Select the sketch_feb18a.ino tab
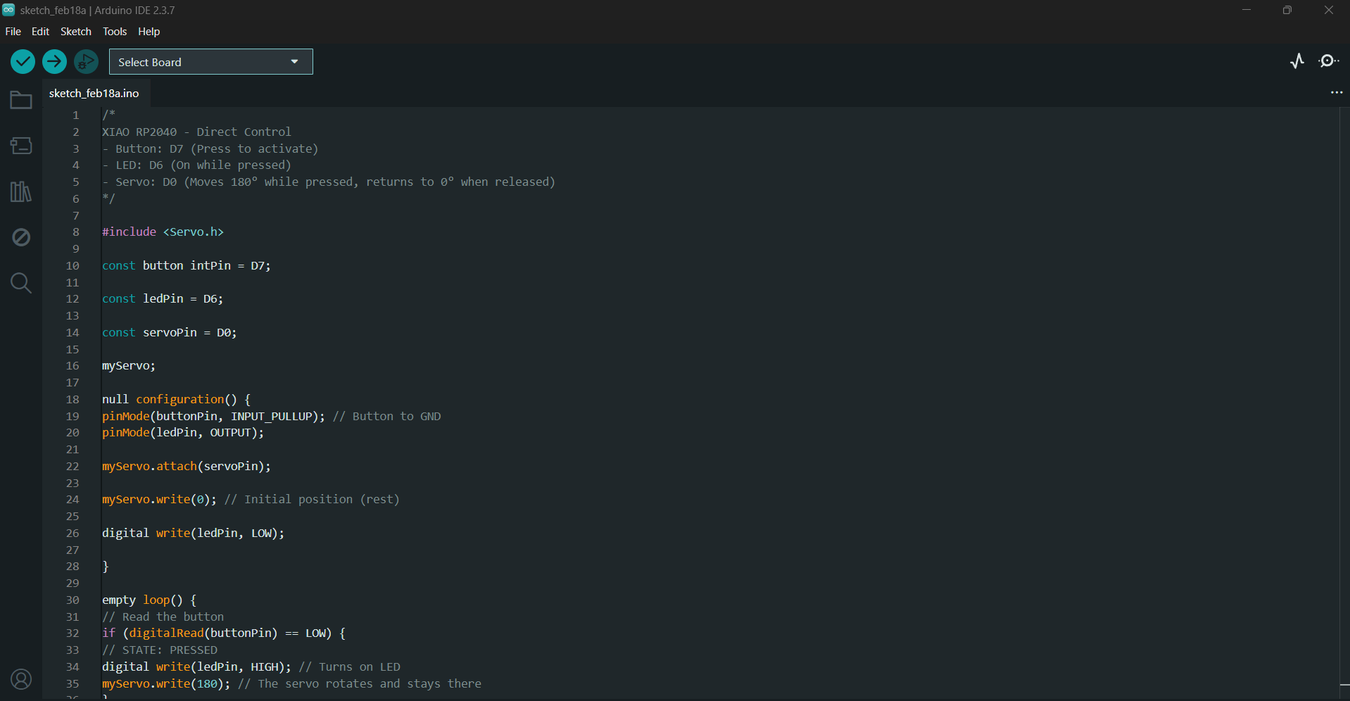Screen dimensions: 1350x701 click(94, 94)
